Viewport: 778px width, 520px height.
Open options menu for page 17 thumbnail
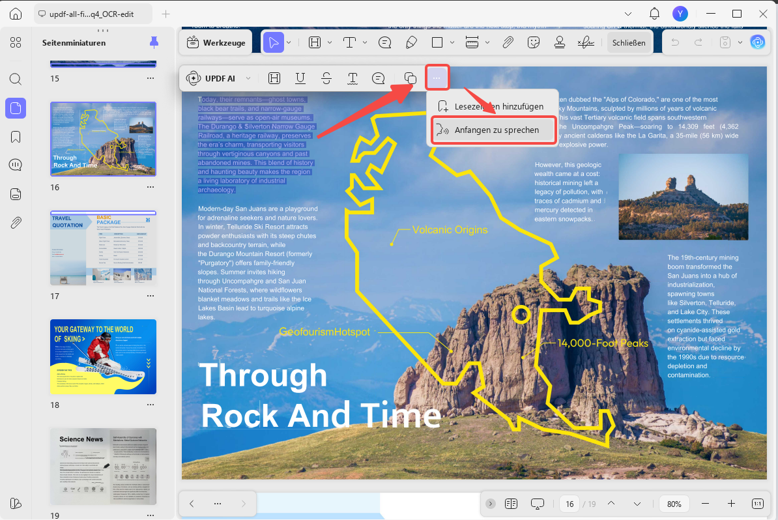pos(151,296)
